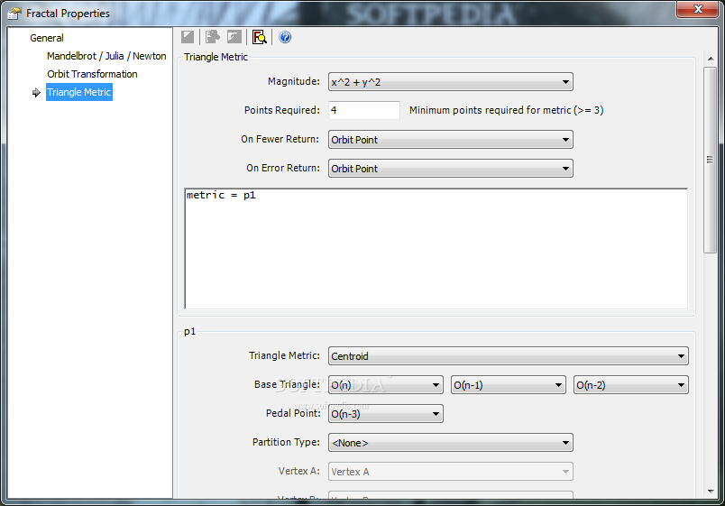Viewport: 725px width, 506px height.
Task: Click the 'Pedal Point:' label
Action: (293, 413)
